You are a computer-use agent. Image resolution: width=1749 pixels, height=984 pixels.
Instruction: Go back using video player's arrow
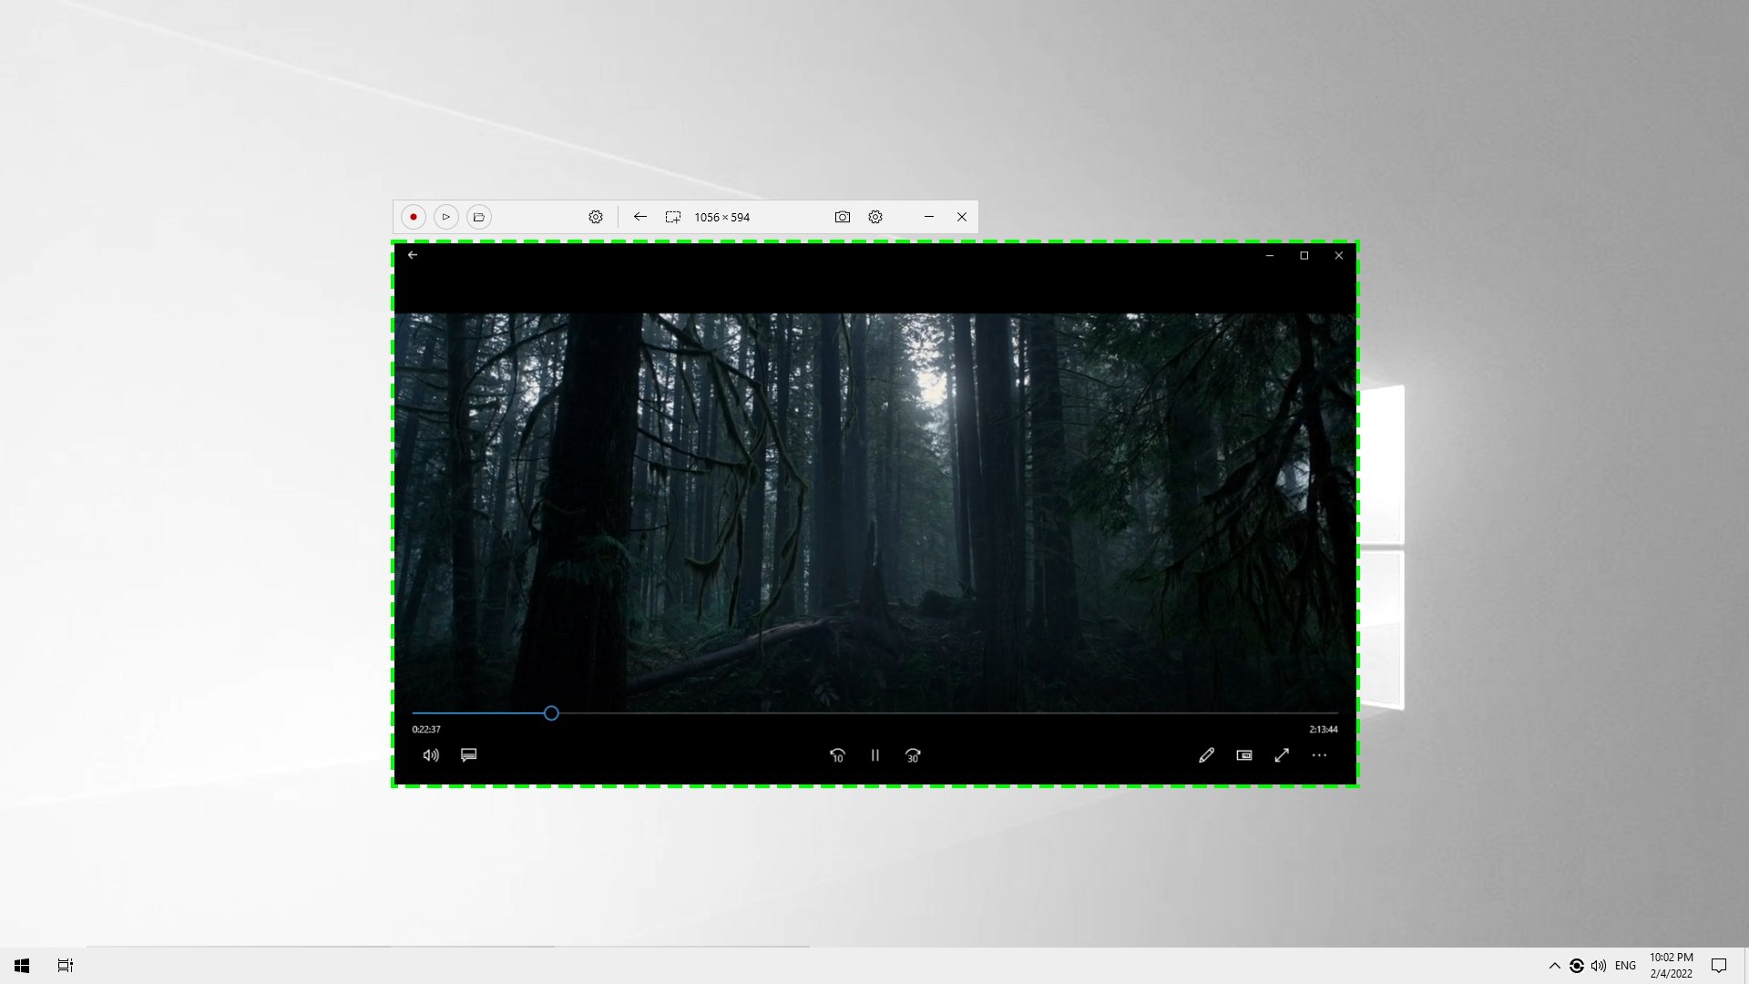click(x=413, y=255)
